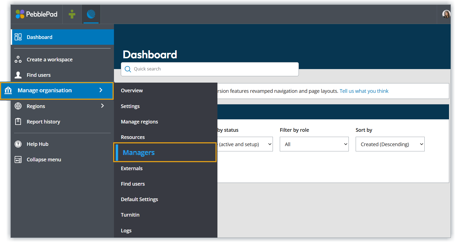Focus the Quick search field

(210, 69)
